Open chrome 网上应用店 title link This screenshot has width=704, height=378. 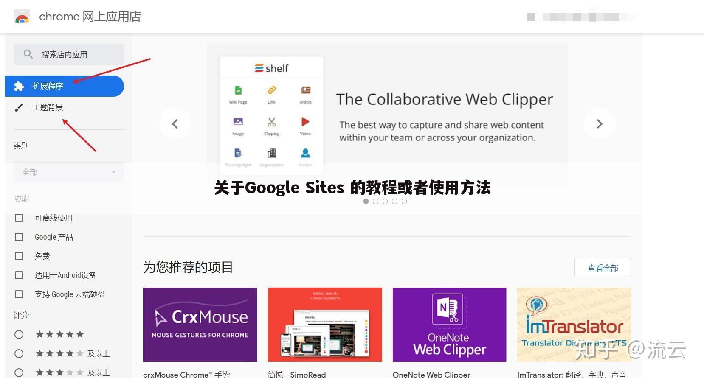(x=90, y=17)
